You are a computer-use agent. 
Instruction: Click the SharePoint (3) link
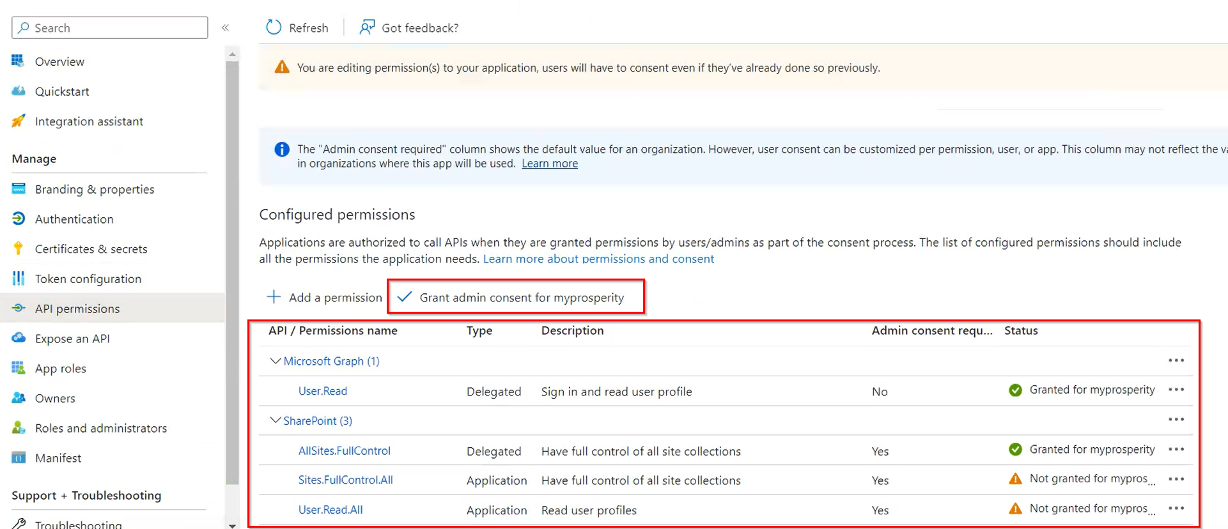pyautogui.click(x=318, y=420)
